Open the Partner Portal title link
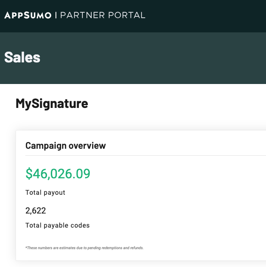The image size is (266, 267). [x=103, y=15]
